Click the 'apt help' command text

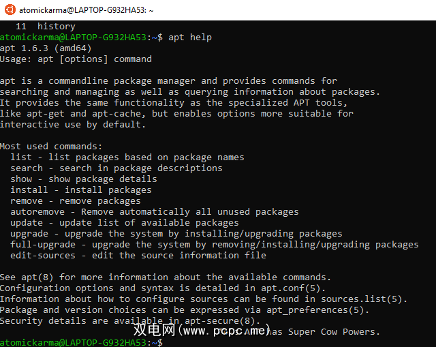pos(190,37)
